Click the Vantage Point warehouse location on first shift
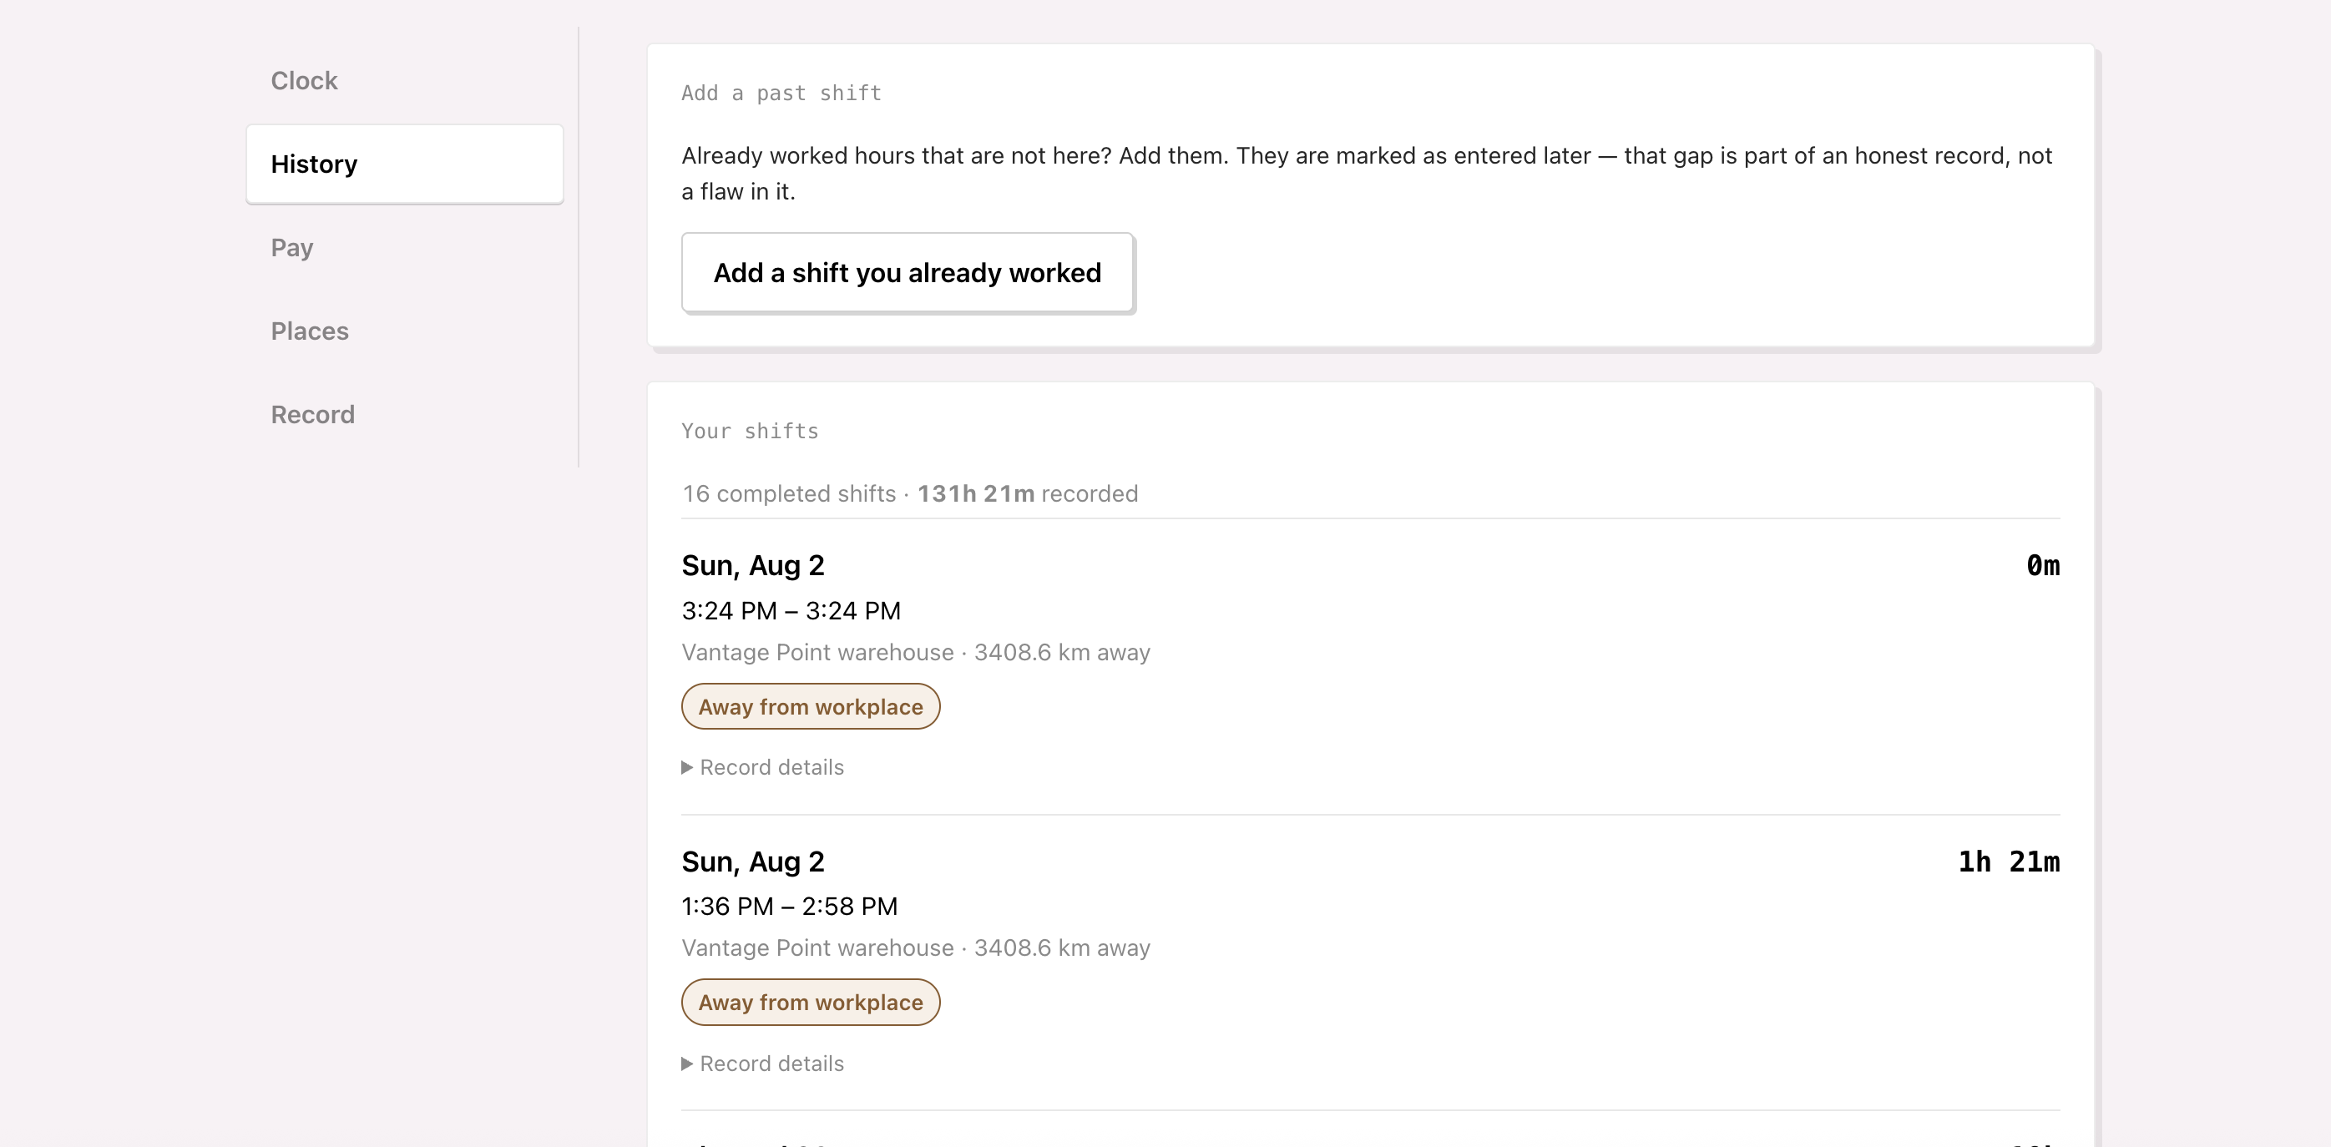The width and height of the screenshot is (2331, 1147). (x=817, y=652)
